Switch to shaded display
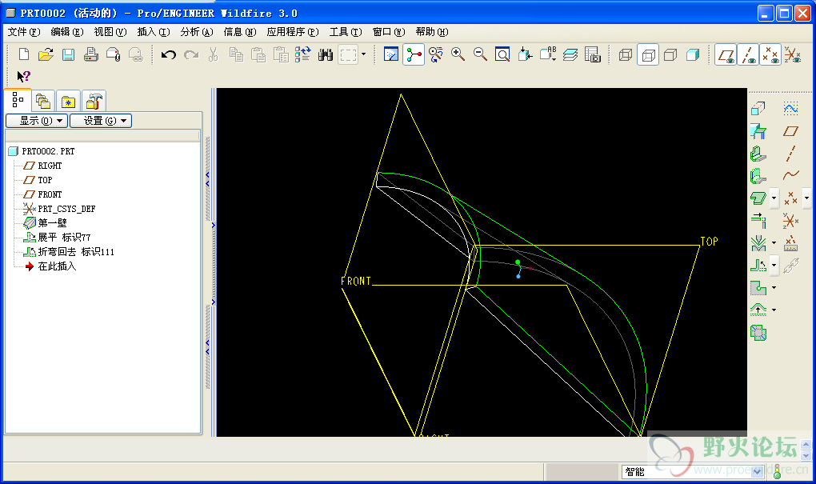816x484 pixels. click(x=693, y=54)
